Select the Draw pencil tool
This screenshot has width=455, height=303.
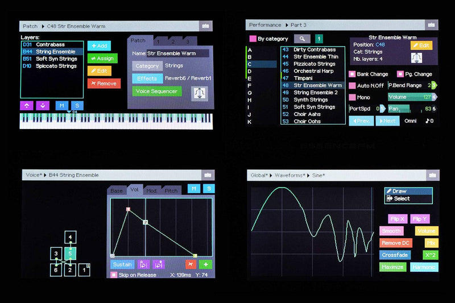tap(408, 192)
